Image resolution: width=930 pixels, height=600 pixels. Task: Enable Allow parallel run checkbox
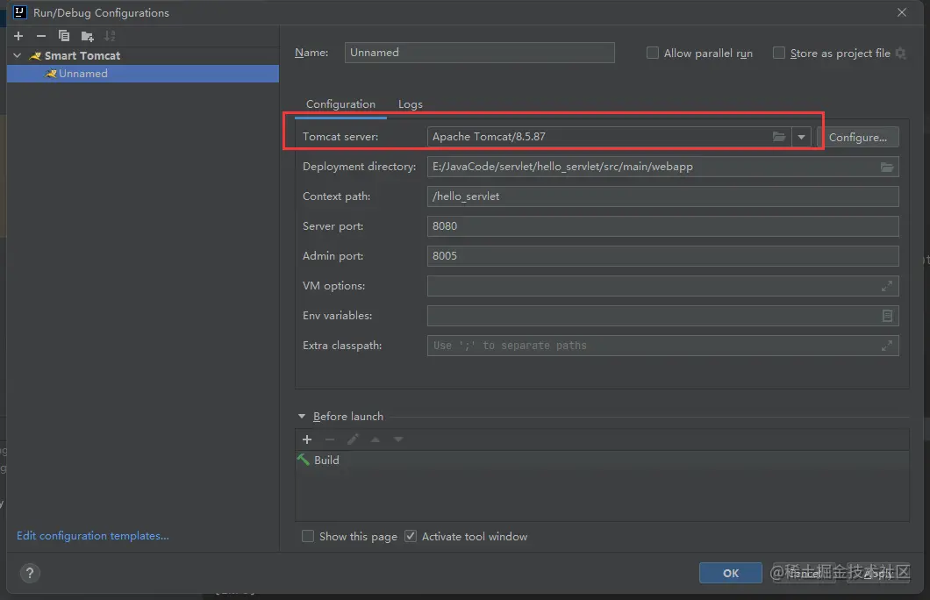tap(653, 53)
